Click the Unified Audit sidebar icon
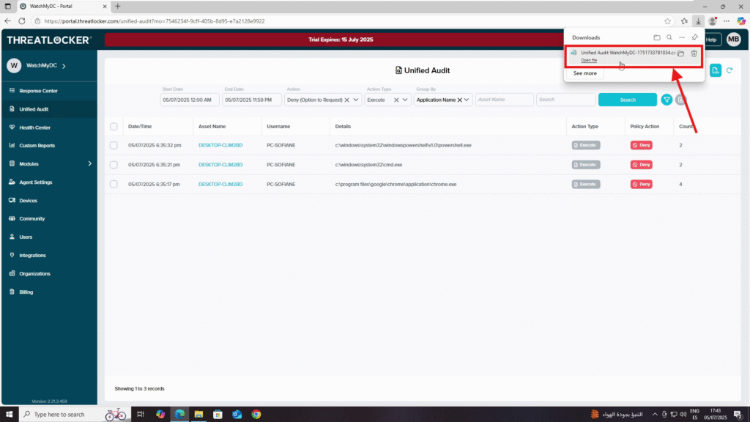This screenshot has height=422, width=750. tap(12, 109)
